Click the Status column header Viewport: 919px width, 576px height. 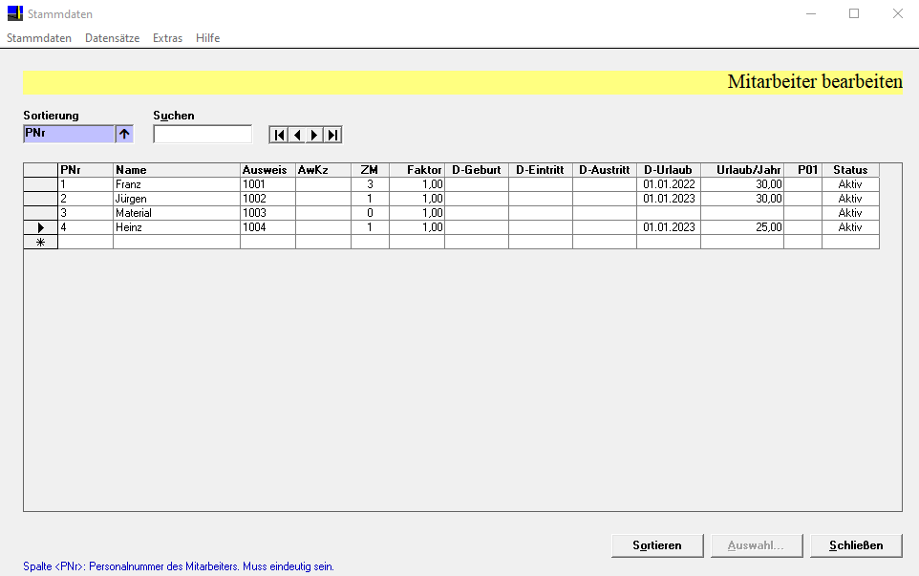[850, 170]
